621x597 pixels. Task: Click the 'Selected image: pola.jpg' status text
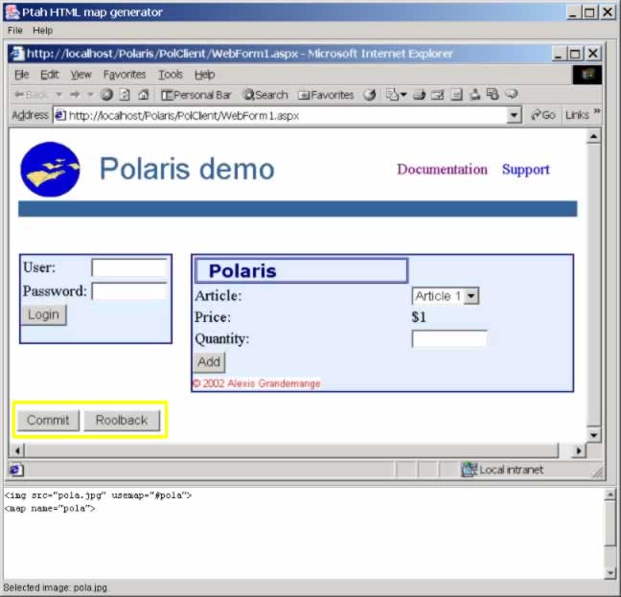tap(55, 587)
